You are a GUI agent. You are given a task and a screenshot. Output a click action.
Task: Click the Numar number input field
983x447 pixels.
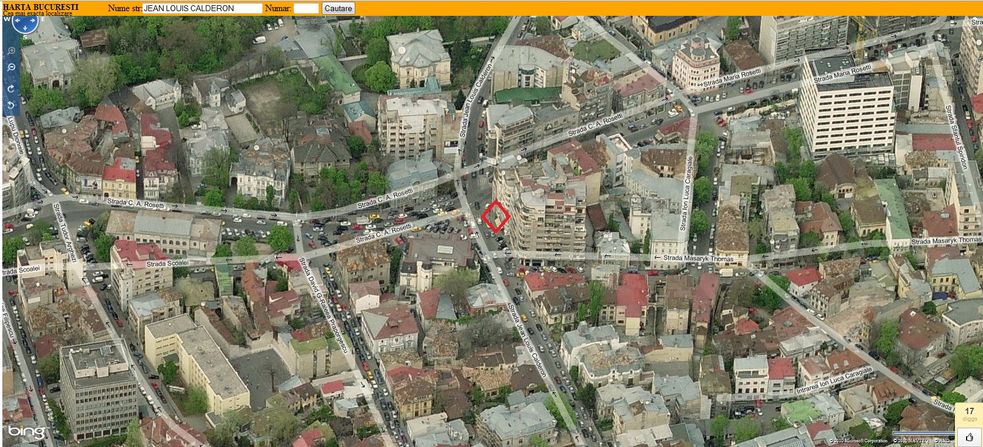305,8
